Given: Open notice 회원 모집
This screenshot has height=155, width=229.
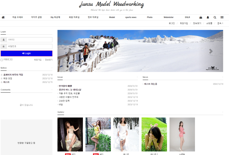Looking at the screenshot, I should click(8, 78).
